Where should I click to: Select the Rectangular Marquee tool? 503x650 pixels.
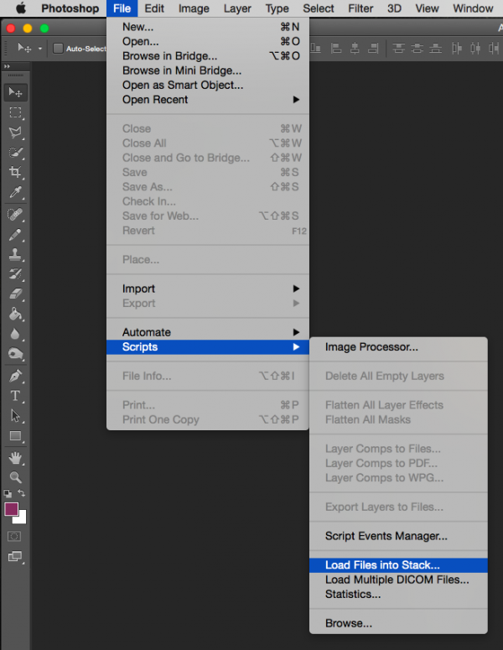[15, 112]
